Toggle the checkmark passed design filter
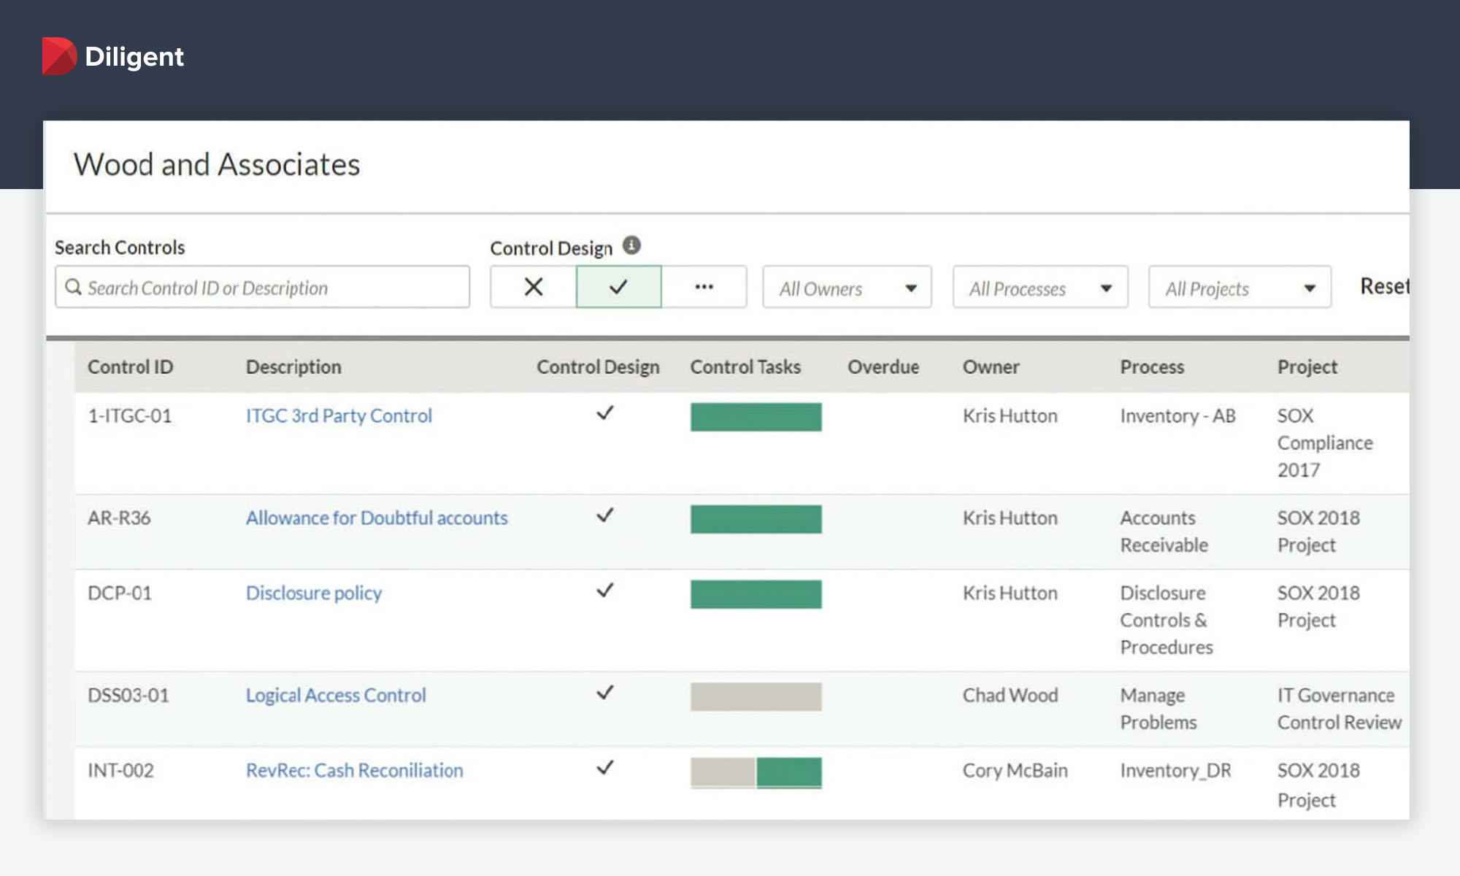 [618, 287]
